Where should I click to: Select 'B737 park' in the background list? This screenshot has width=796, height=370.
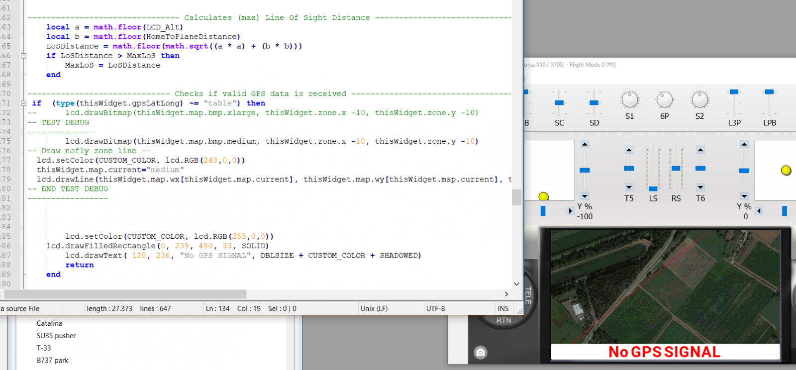click(x=52, y=361)
